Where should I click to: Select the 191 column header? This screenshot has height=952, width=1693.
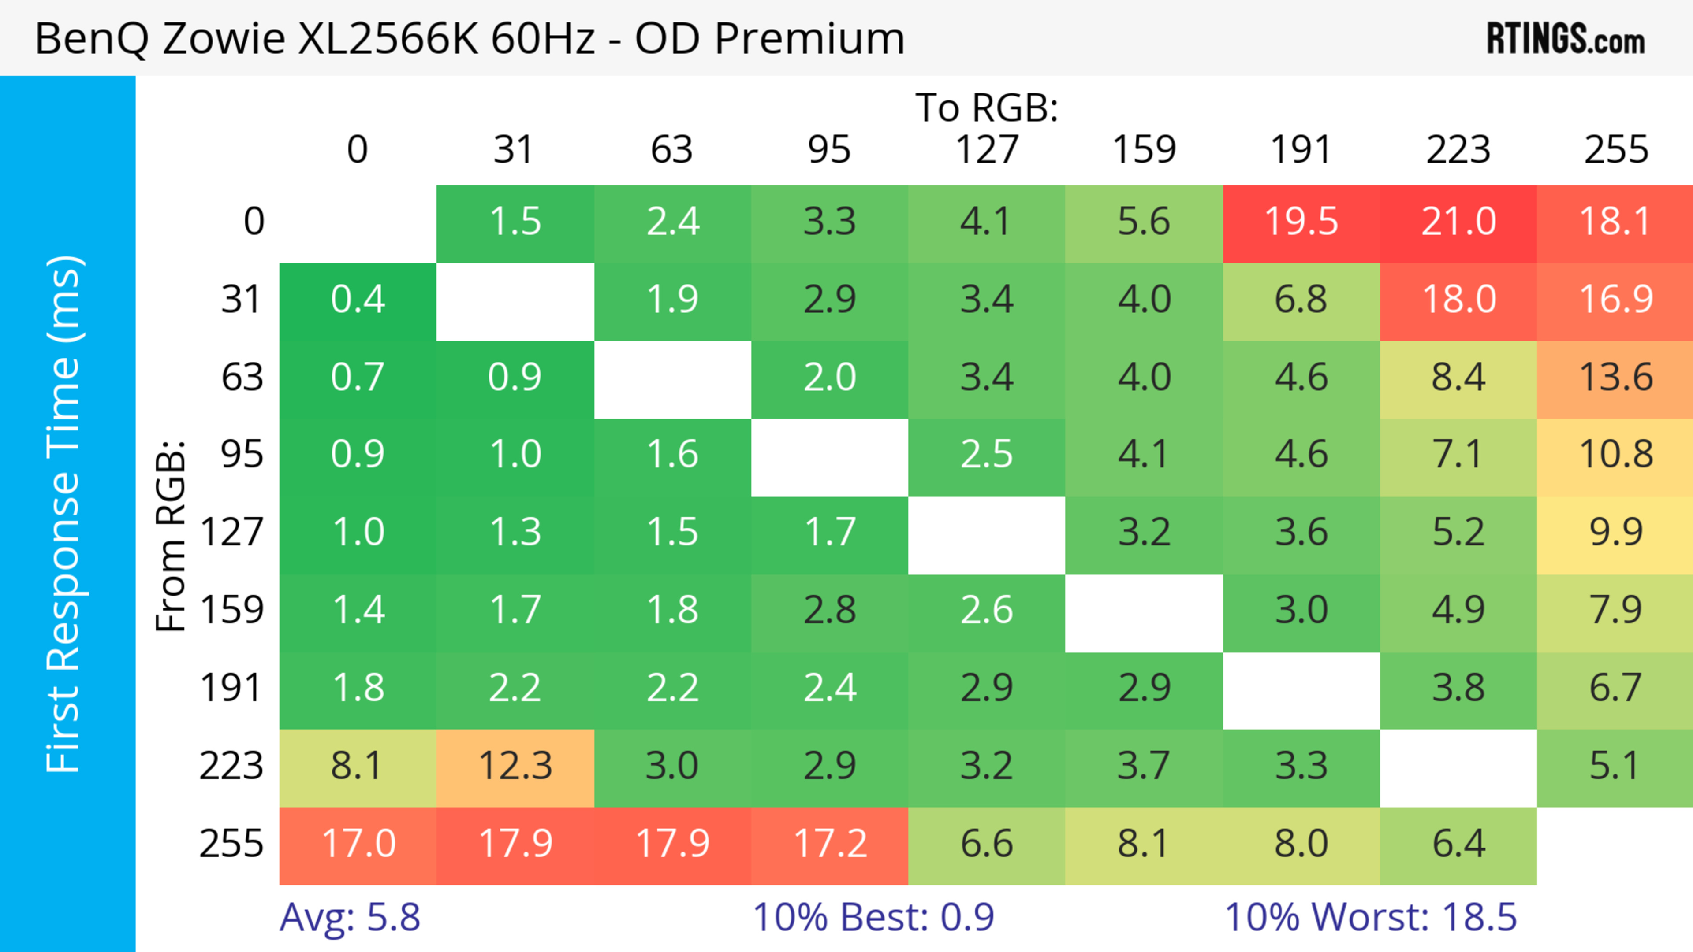1301,150
